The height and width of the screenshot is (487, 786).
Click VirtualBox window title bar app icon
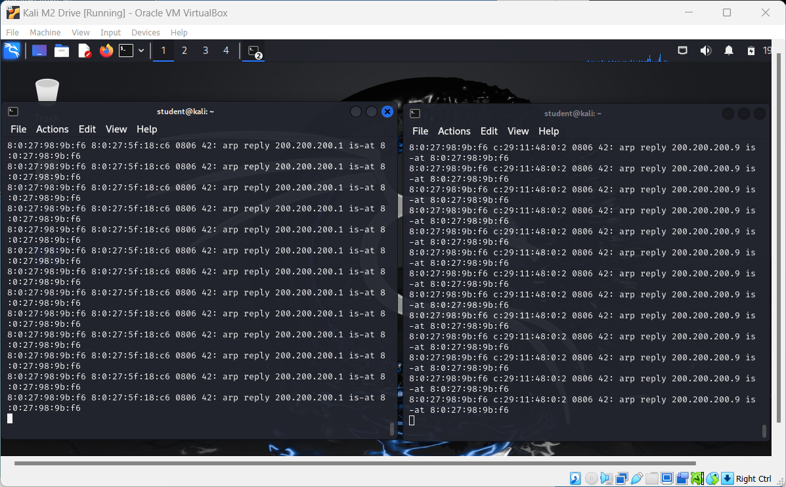(13, 12)
